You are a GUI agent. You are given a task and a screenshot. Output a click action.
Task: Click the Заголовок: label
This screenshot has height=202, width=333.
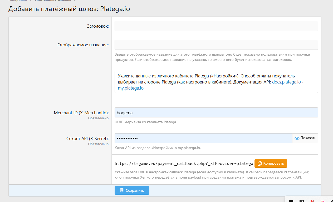point(98,26)
